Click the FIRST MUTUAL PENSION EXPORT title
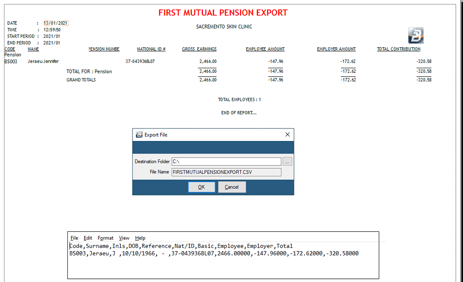 point(223,13)
